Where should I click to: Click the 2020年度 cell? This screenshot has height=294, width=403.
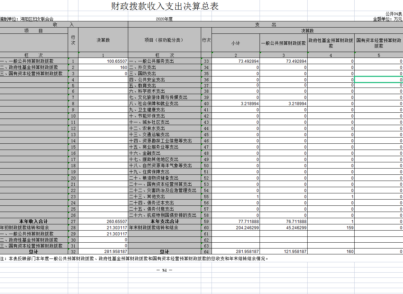(164, 19)
